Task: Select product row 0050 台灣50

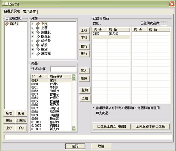Action: click(x=50, y=84)
